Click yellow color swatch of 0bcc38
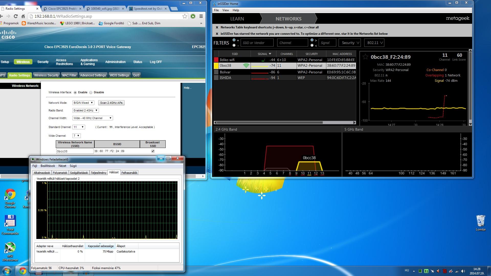Screen dimensions: 491x276 click(x=216, y=66)
